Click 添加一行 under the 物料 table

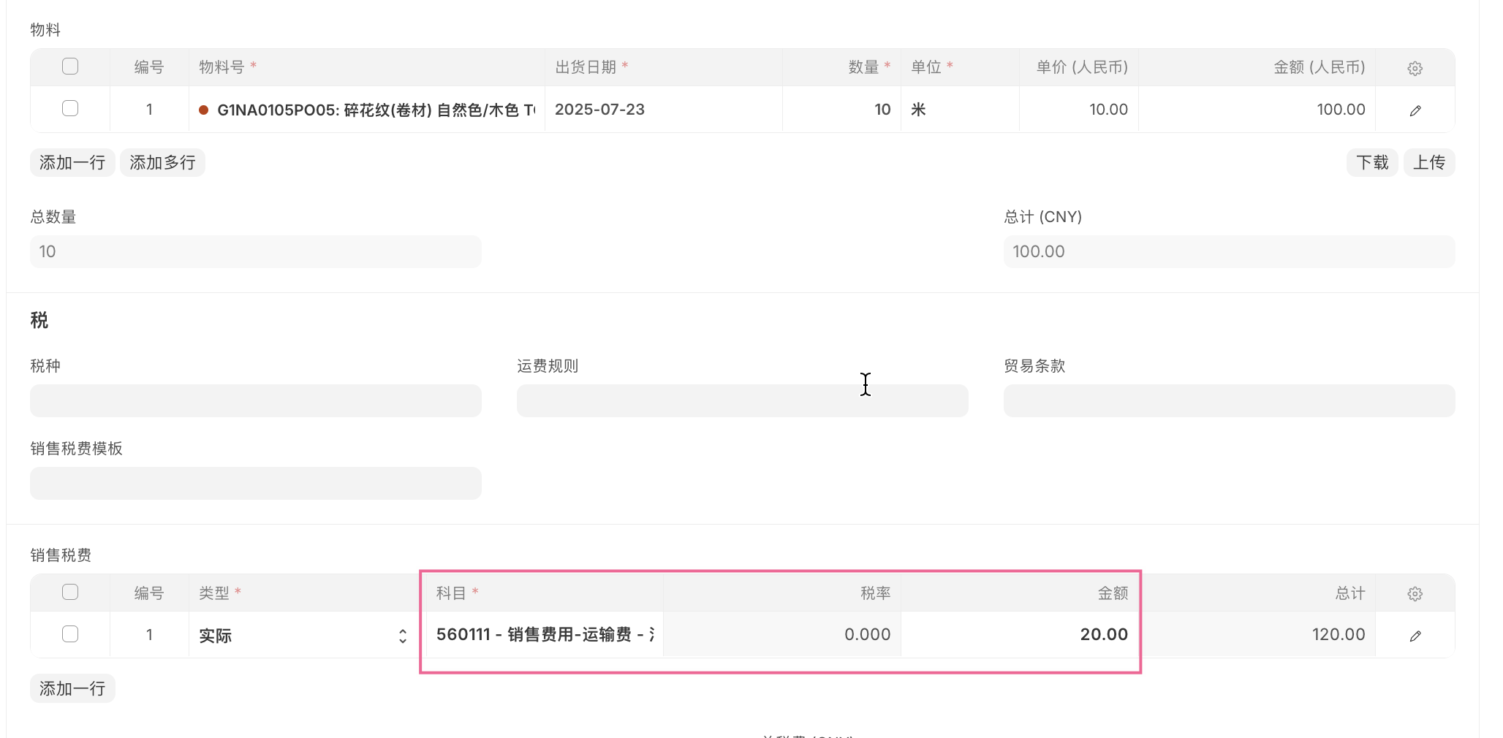pos(72,162)
